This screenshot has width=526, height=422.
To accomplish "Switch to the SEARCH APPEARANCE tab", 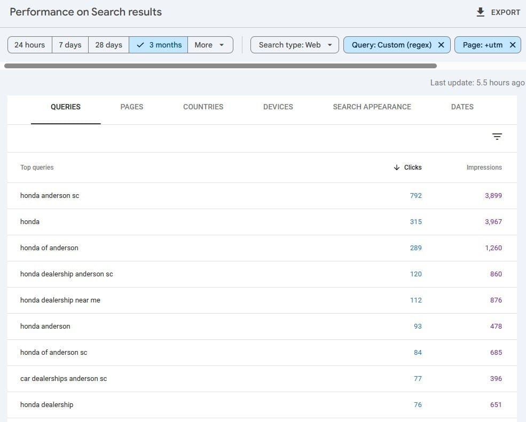I will point(372,107).
